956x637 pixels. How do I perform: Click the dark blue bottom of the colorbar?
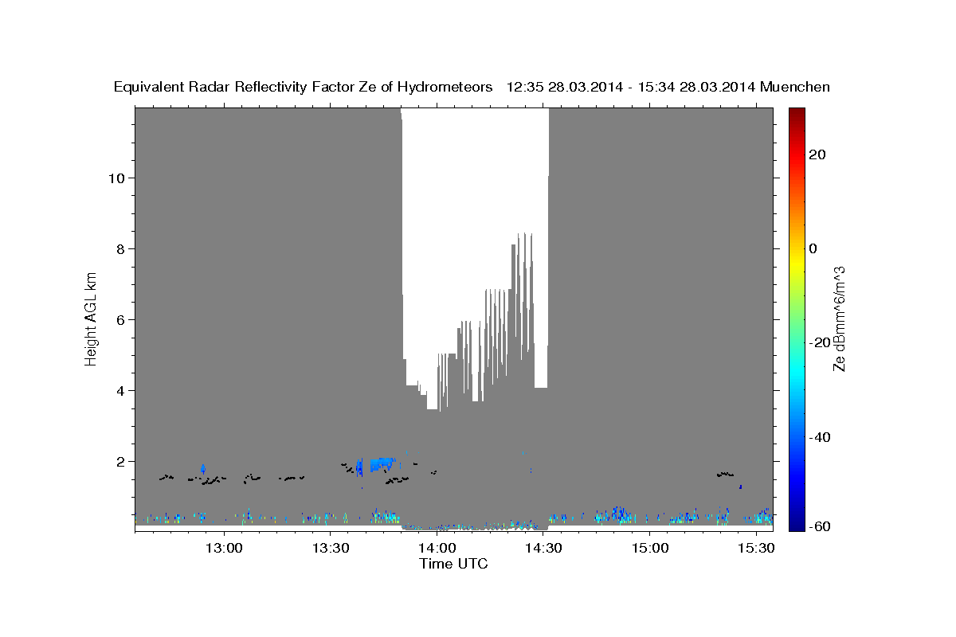click(x=797, y=526)
